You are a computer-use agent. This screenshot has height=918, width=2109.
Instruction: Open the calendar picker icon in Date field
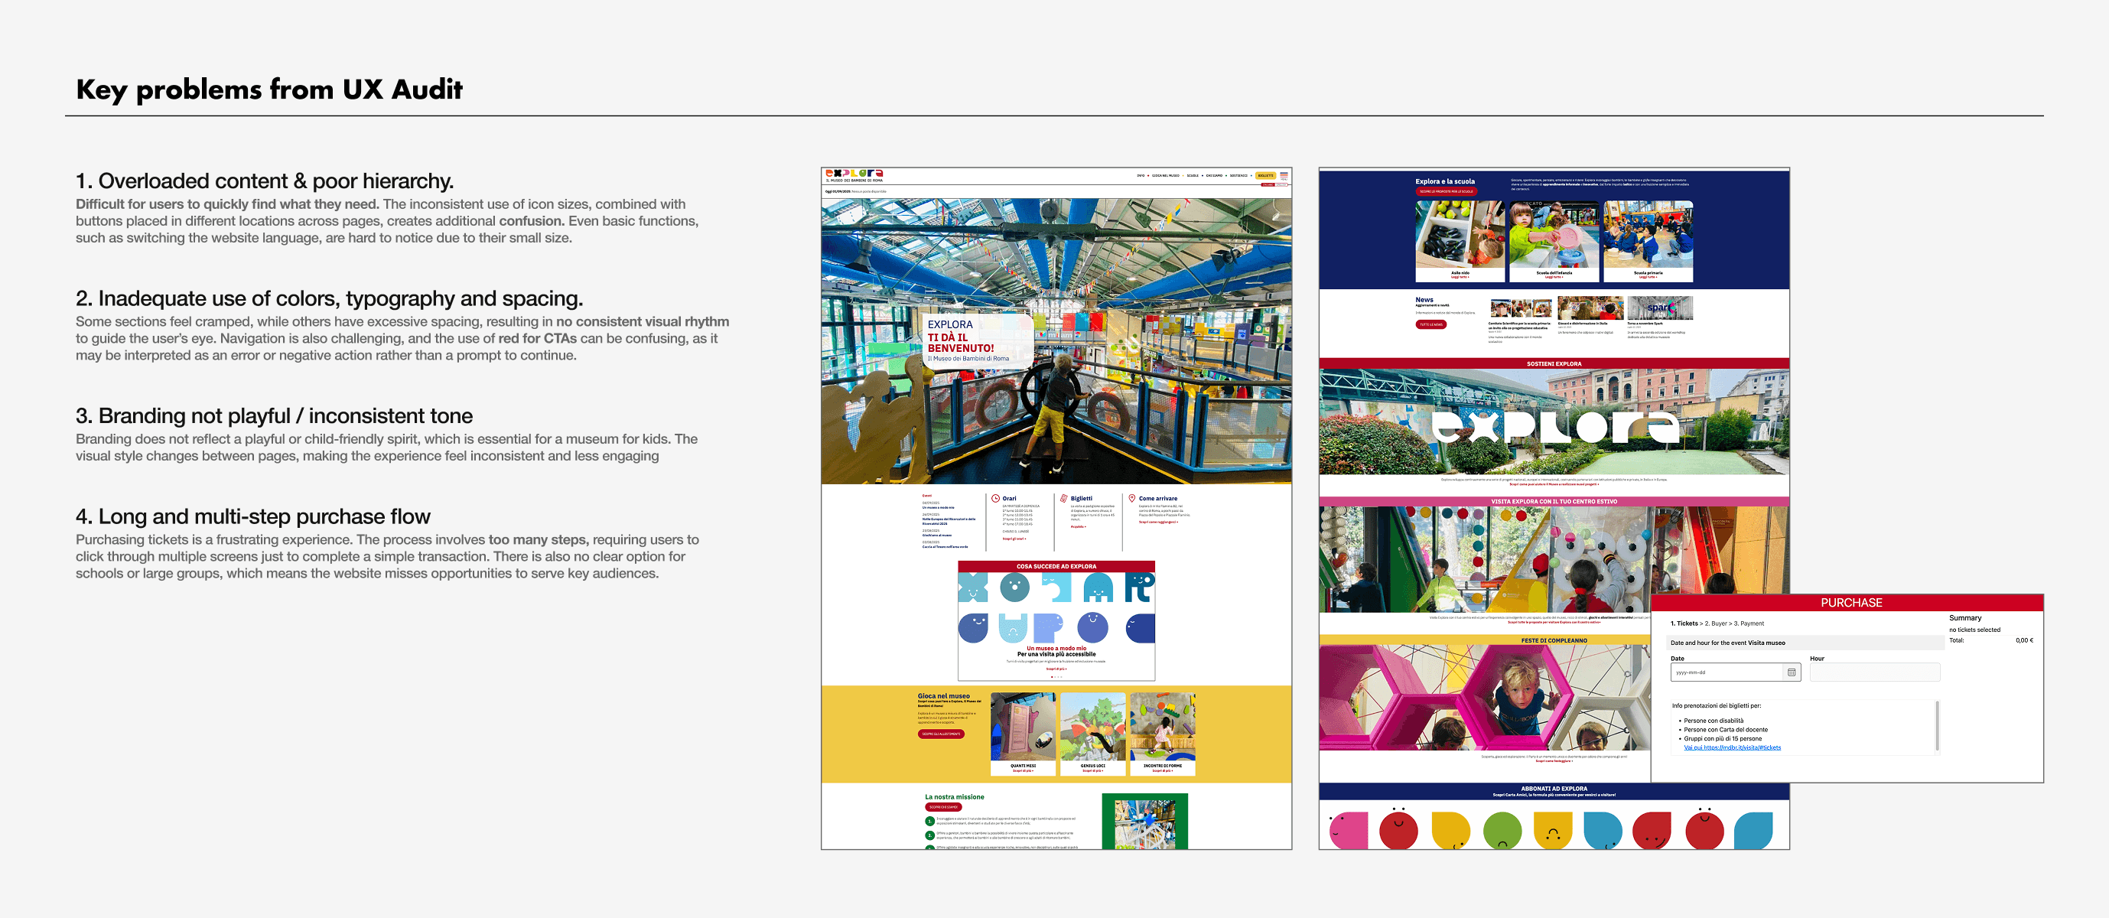(x=1791, y=672)
